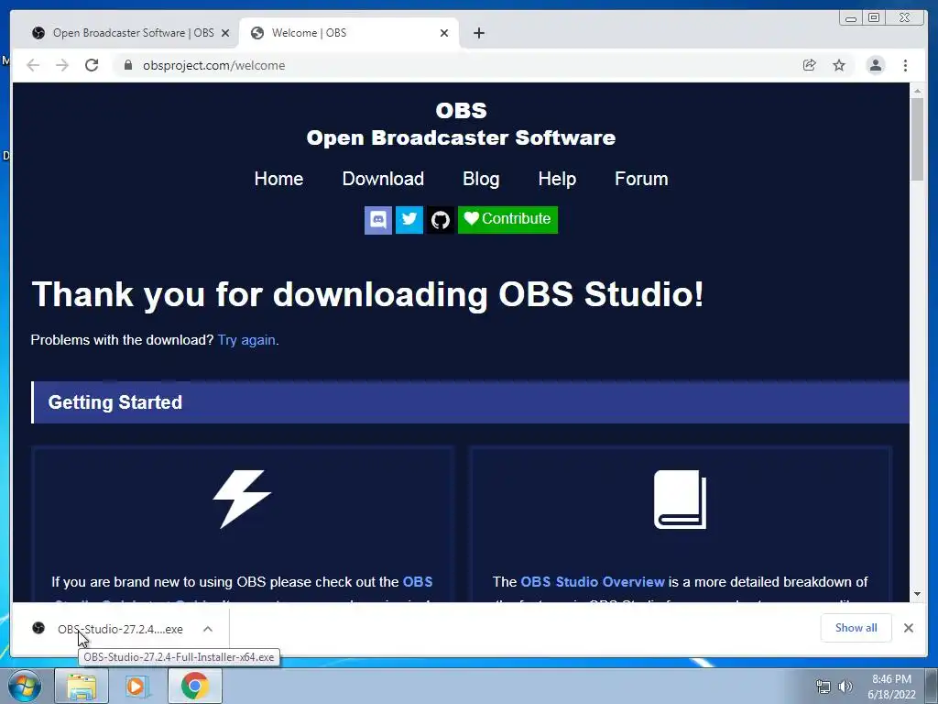This screenshot has width=938, height=704.
Task: Click the green Contribute button
Action: [507, 220]
